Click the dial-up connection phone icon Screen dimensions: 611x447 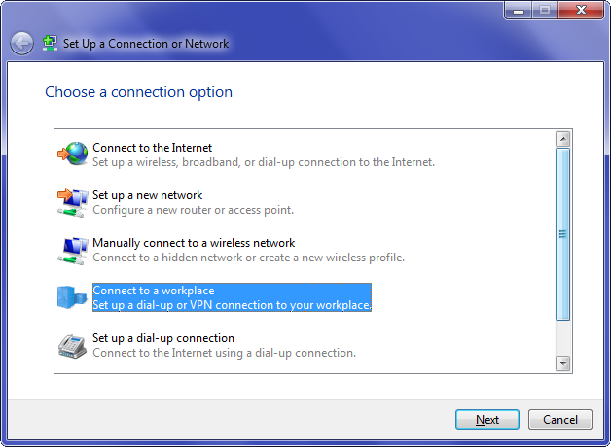tap(72, 345)
